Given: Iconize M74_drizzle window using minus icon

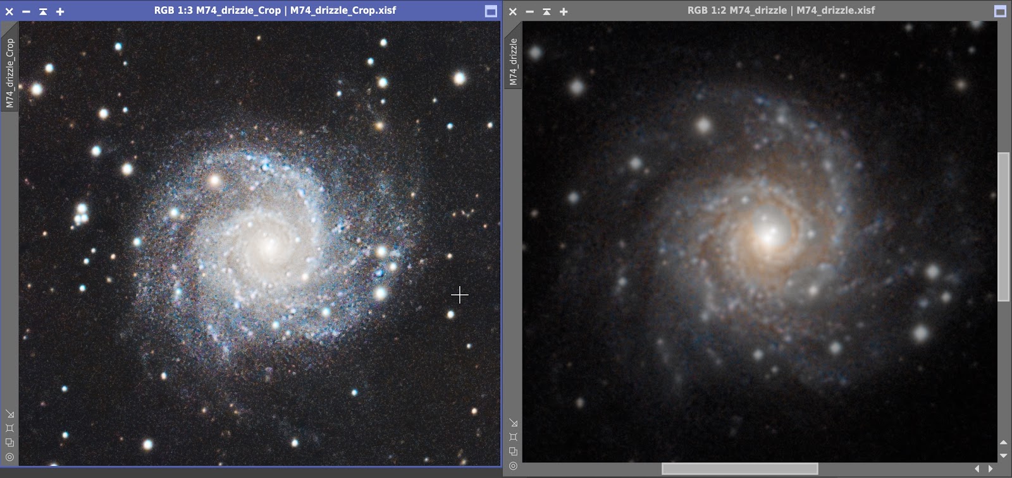Looking at the screenshot, I should (x=530, y=11).
